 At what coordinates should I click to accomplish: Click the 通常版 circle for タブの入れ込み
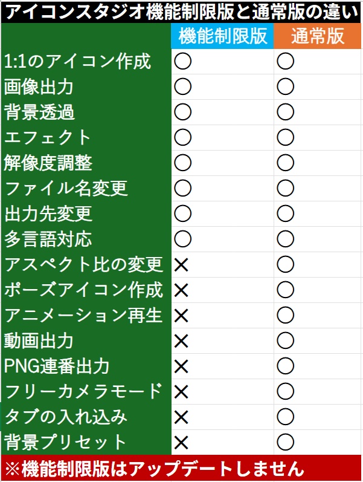[285, 417]
